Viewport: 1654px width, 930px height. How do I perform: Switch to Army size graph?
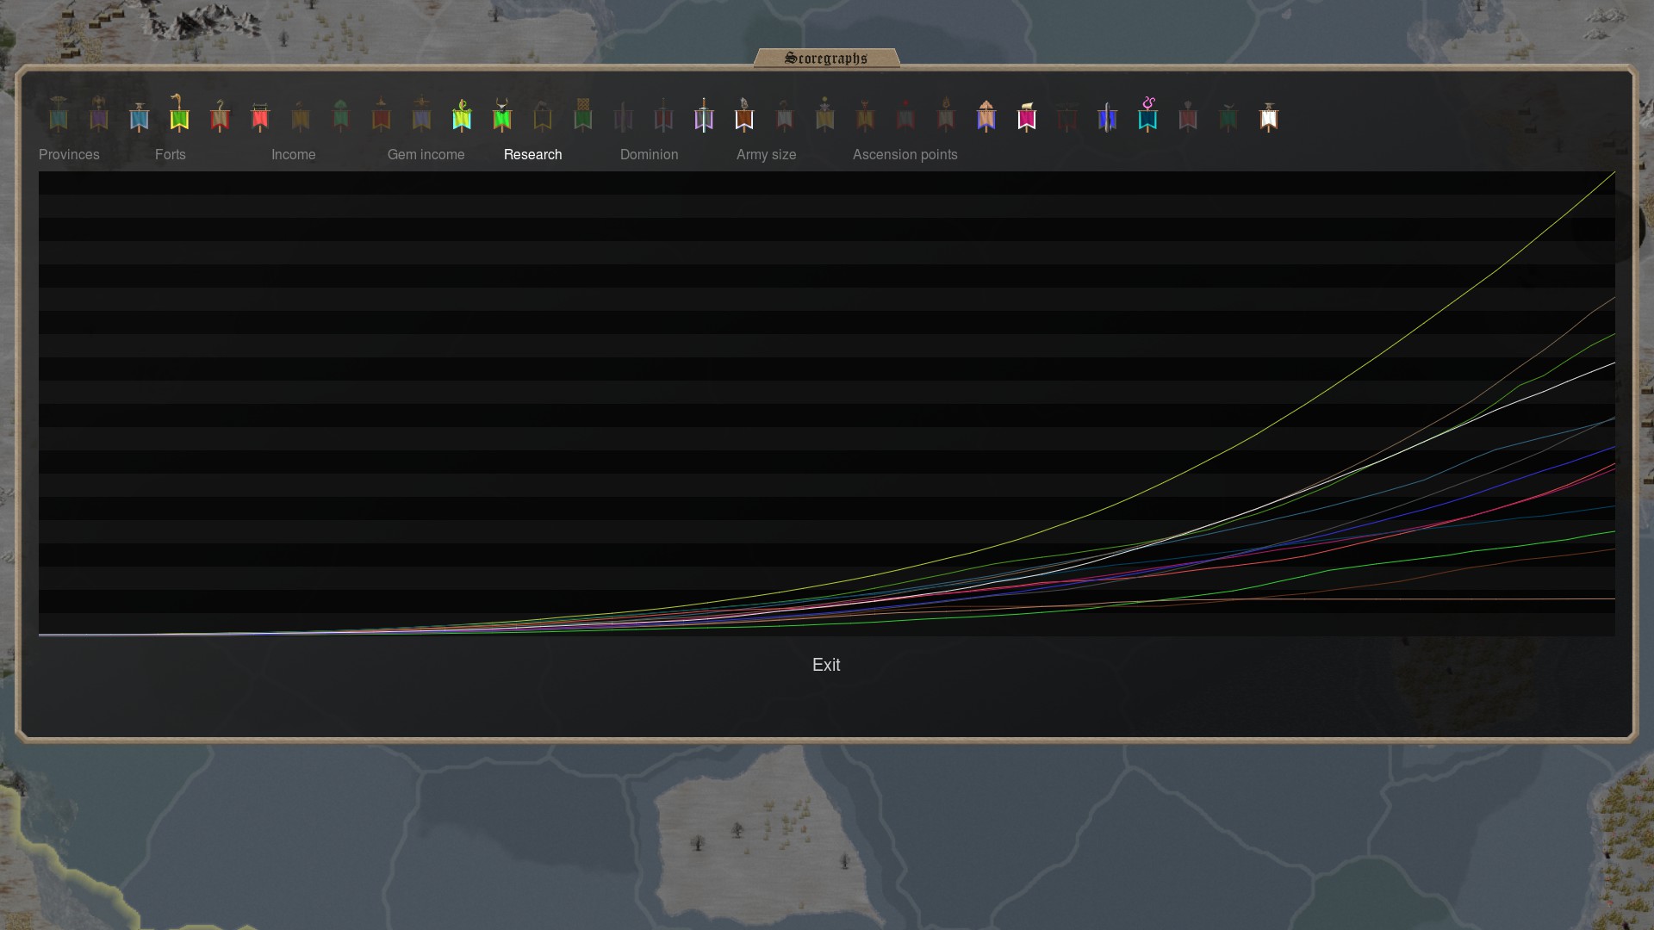(767, 154)
